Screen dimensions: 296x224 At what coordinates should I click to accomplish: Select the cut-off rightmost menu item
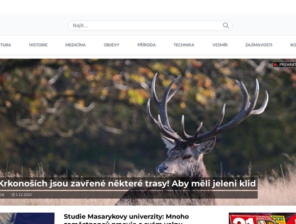coord(292,45)
